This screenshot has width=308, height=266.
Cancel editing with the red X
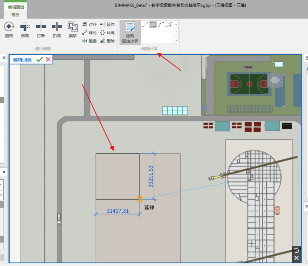point(48,59)
